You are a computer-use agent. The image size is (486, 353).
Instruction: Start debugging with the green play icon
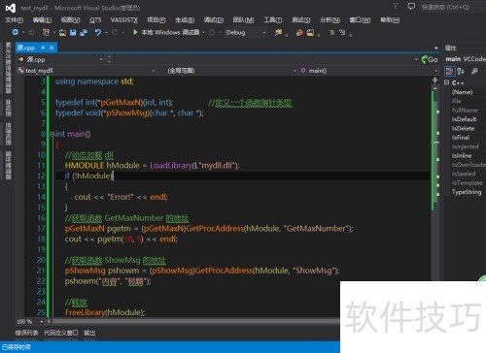click(x=135, y=32)
